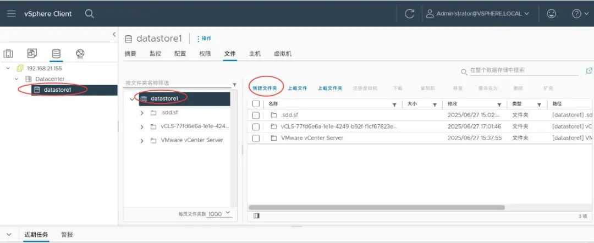Toggle the select-all checkbox in table header

tap(256, 104)
